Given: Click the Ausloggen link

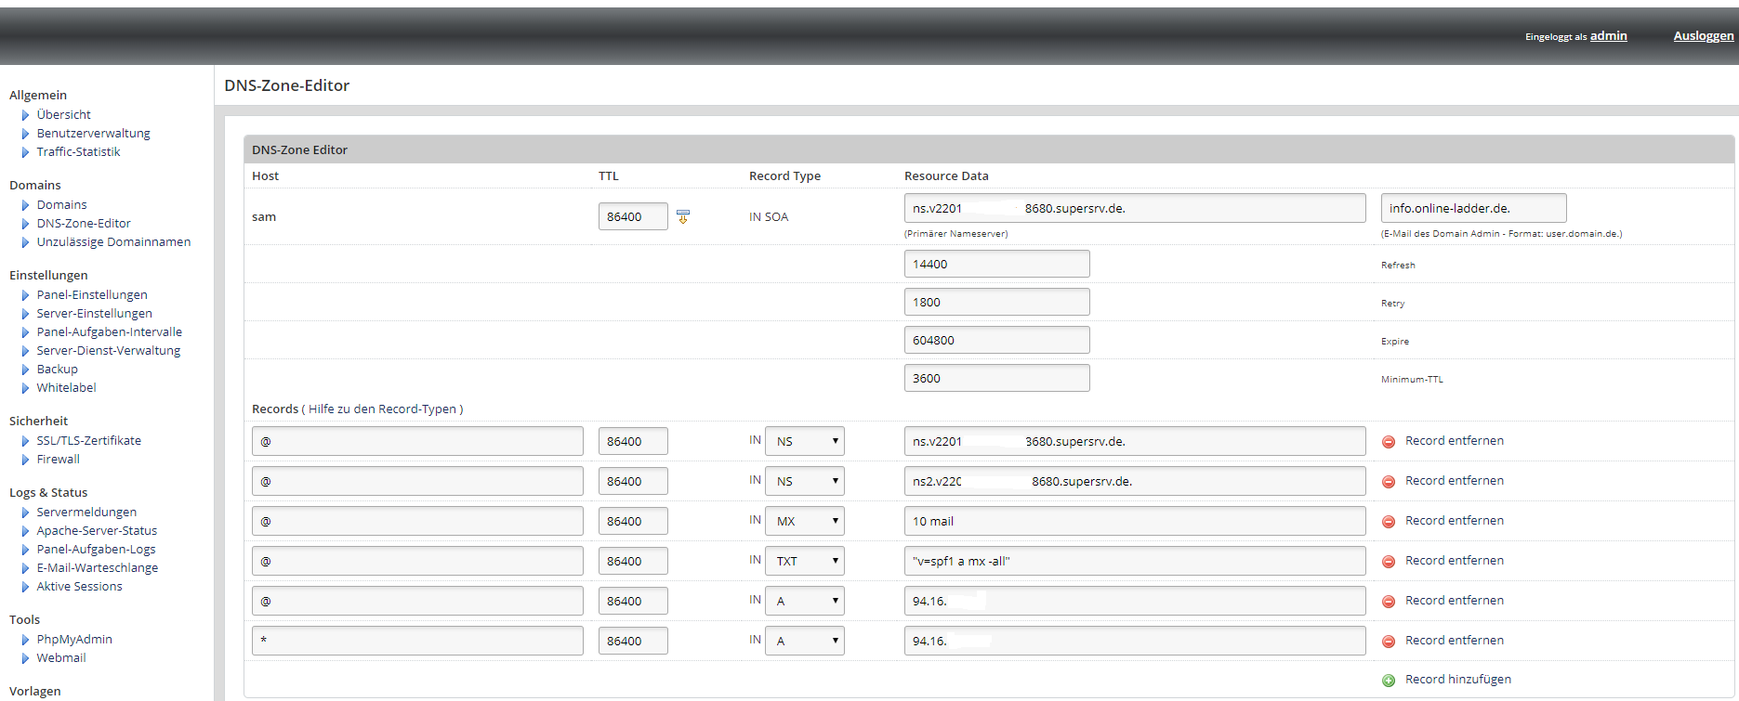Looking at the screenshot, I should tap(1703, 36).
